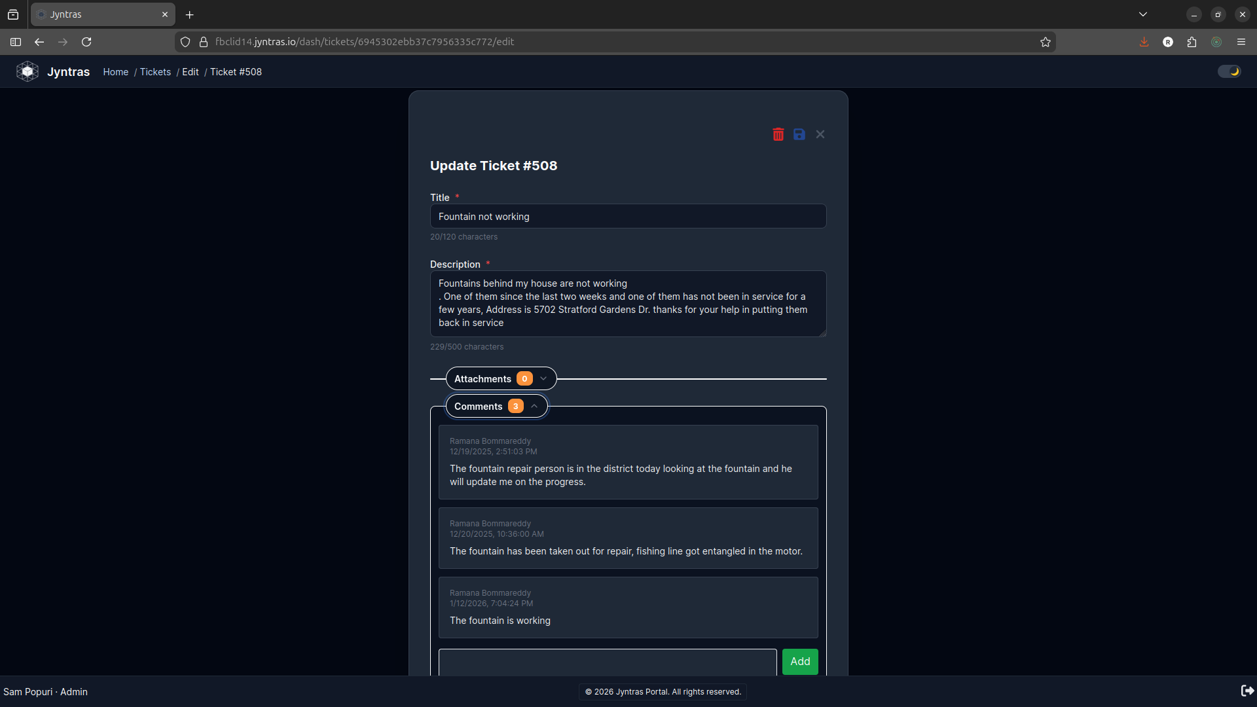Viewport: 1257px width, 707px height.
Task: Focus the Description text area
Action: (x=627, y=303)
